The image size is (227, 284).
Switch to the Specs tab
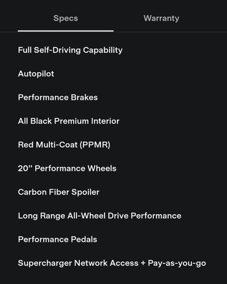[66, 18]
